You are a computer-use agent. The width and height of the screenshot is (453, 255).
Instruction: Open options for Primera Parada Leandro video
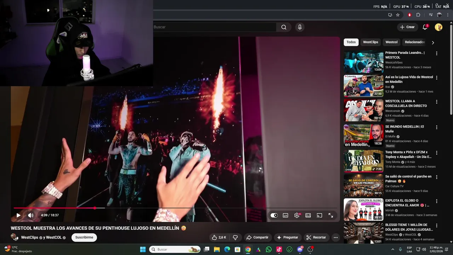click(436, 53)
